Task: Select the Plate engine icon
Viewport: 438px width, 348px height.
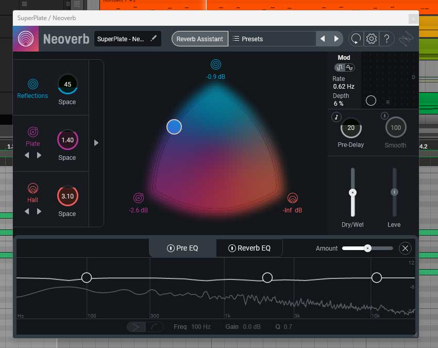Action: click(x=32, y=132)
